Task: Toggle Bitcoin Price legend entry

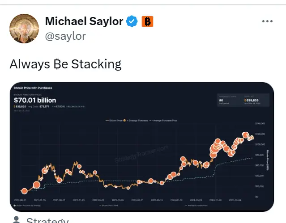Action: pyautogui.click(x=113, y=120)
